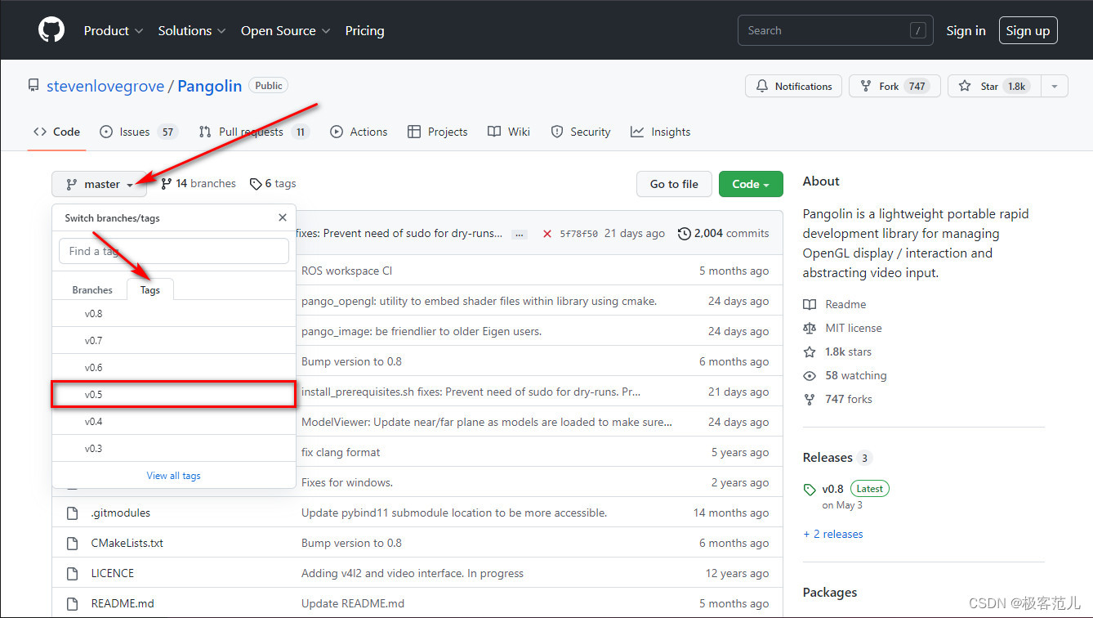Viewport: 1093px width, 618px height.
Task: Open the LICENCE file
Action: pos(112,573)
